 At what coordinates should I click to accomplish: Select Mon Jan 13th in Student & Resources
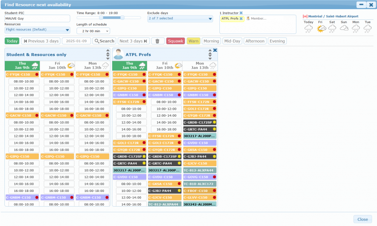pos(92,66)
